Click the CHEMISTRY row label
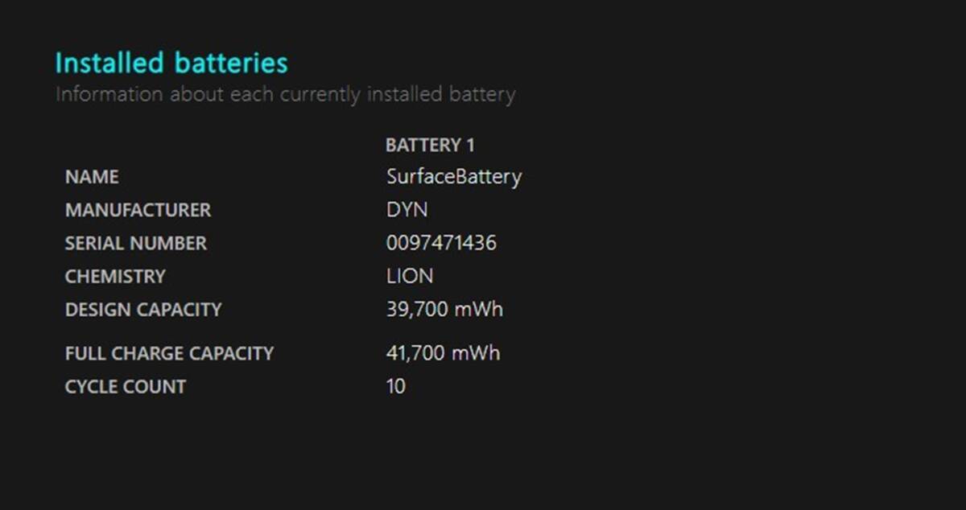The image size is (966, 510). [x=115, y=276]
